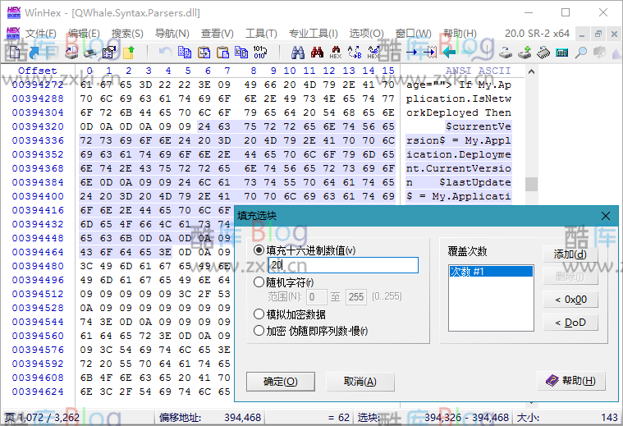Click the New file toolbar icon
The height and width of the screenshot is (426, 623).
[x=15, y=52]
